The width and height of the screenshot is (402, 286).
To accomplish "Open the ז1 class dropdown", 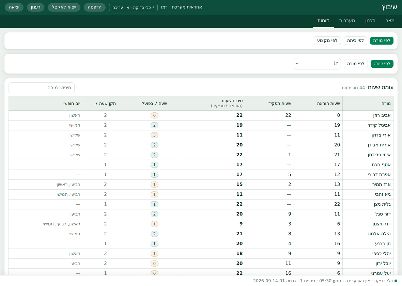I will (317, 64).
